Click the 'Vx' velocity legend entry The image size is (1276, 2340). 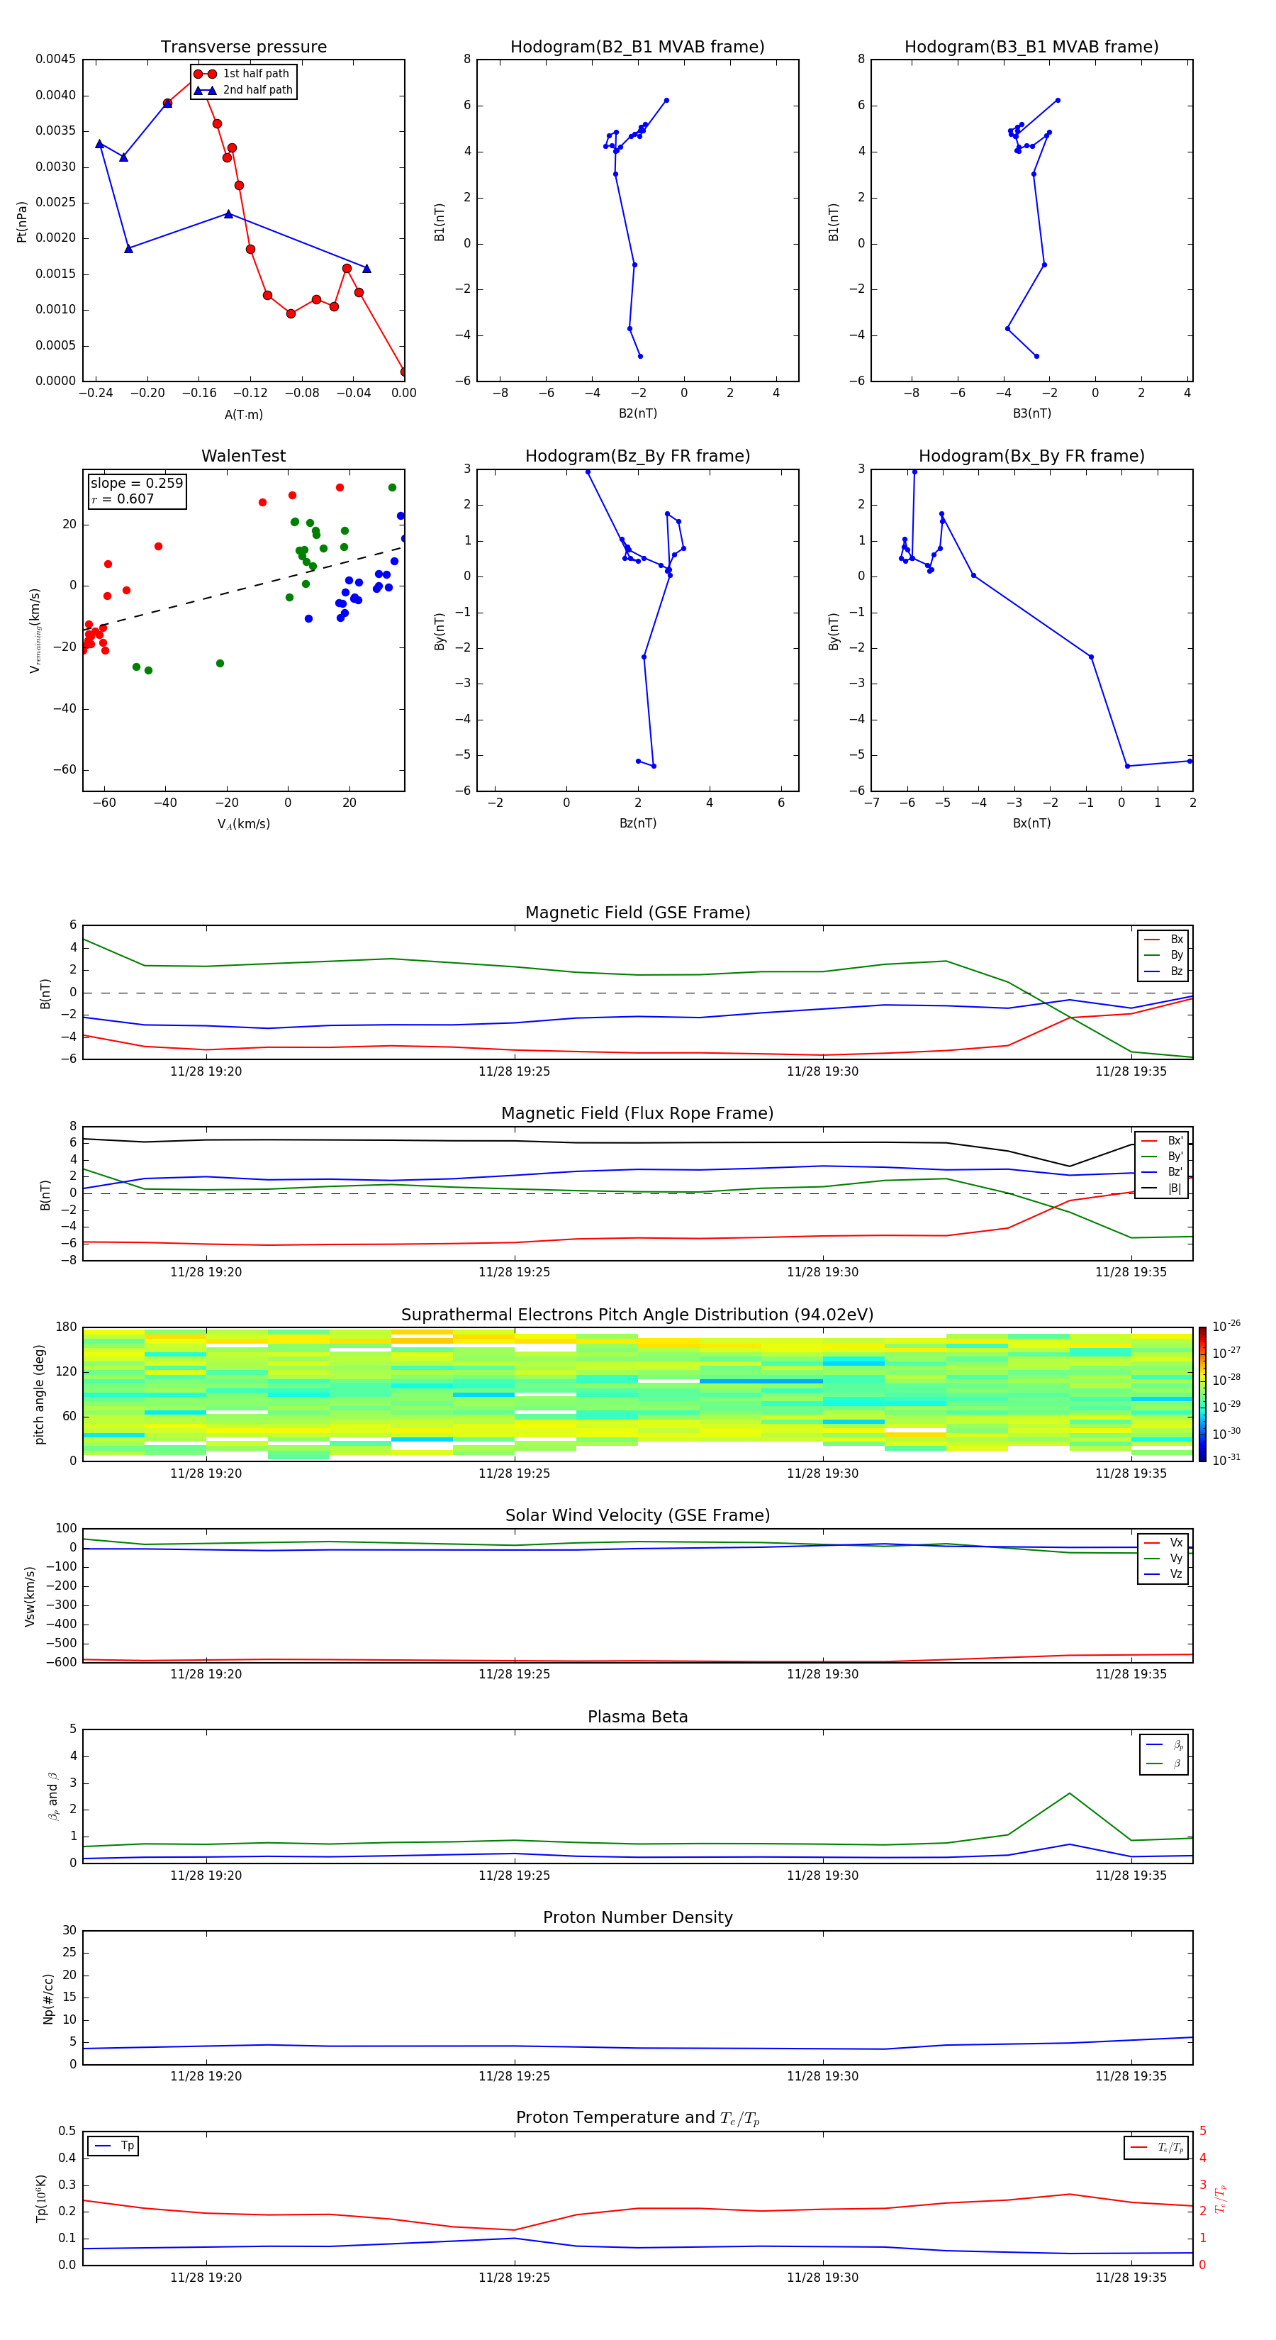click(1164, 1542)
